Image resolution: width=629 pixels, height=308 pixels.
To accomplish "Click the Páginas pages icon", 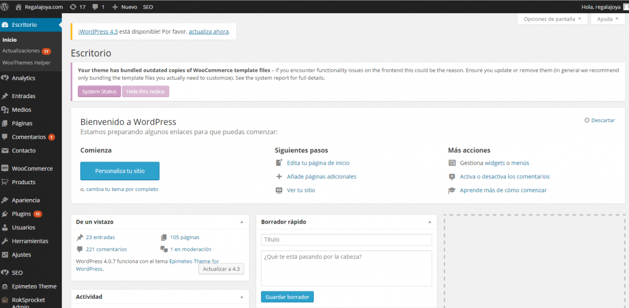I will coord(5,123).
